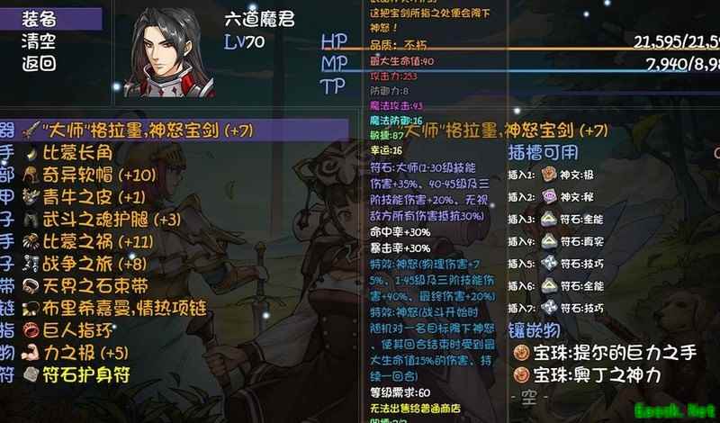Open the 装备 menu option
Viewport: 720px width, 423px height.
(x=39, y=19)
